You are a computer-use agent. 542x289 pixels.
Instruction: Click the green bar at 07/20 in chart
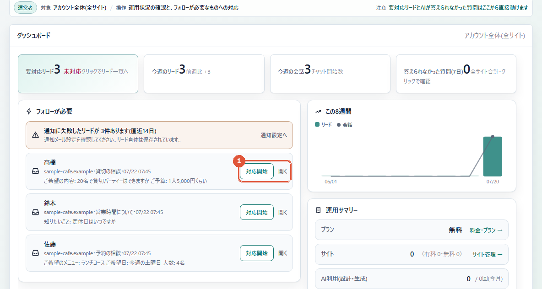pyautogui.click(x=493, y=156)
